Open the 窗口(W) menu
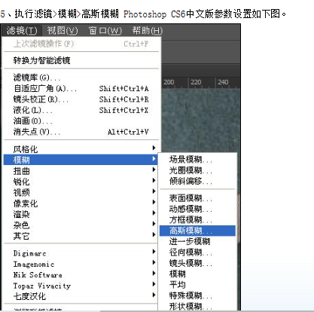Image resolution: width=314 pixels, height=312 pixels. (x=105, y=31)
